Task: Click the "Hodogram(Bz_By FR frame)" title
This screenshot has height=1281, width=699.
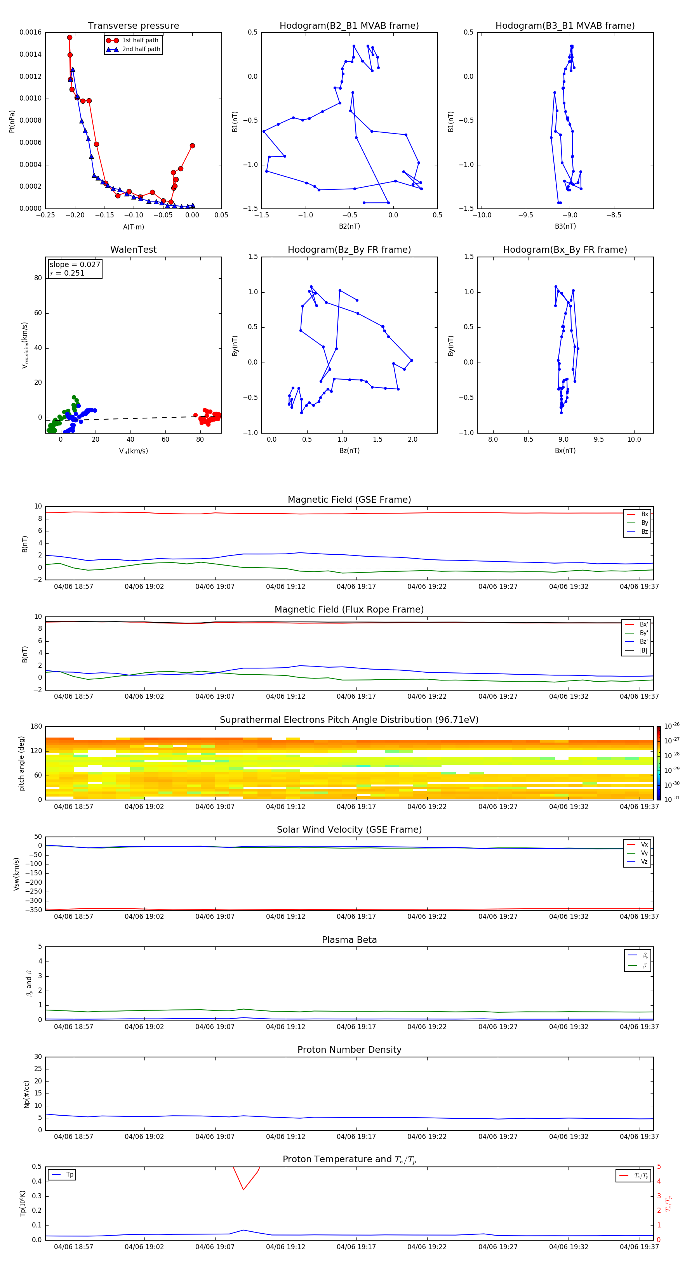Action: [349, 250]
